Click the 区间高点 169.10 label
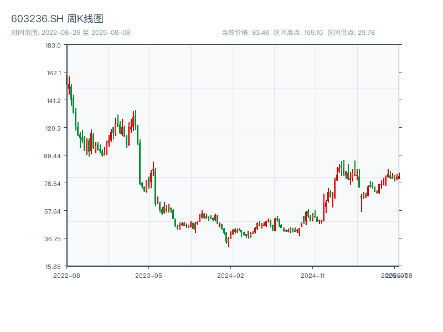The width and height of the screenshot is (443, 332). (x=298, y=33)
